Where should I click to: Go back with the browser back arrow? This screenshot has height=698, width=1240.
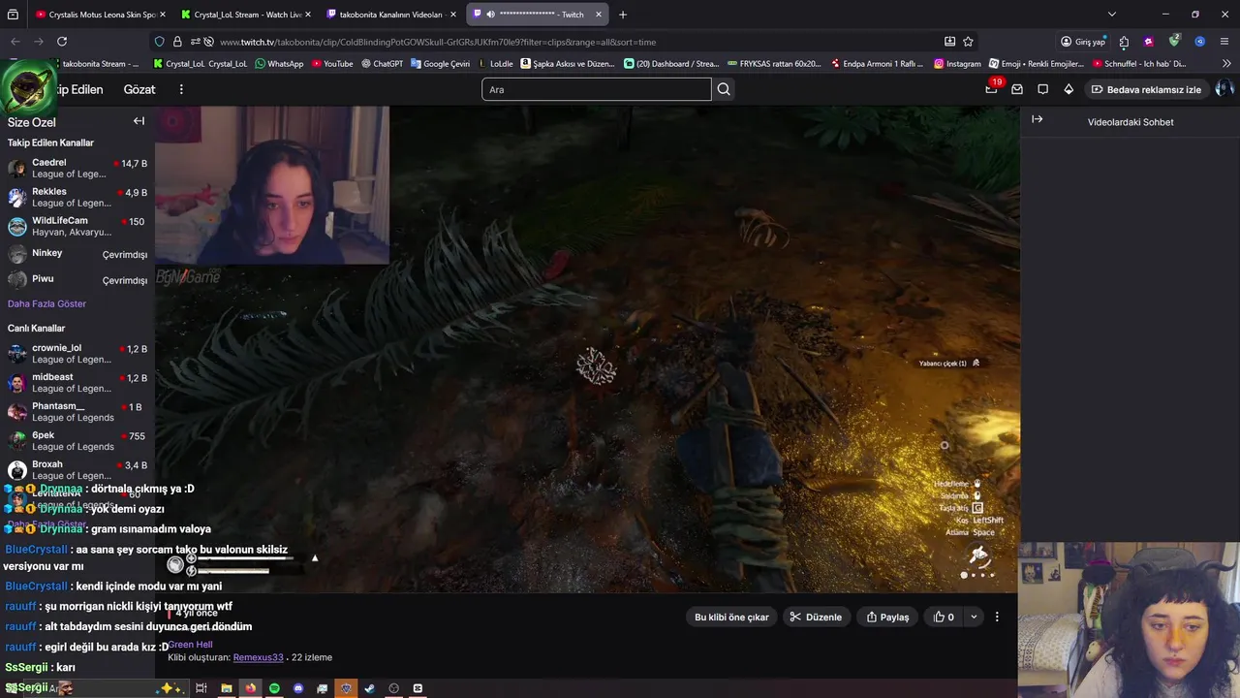click(15, 42)
